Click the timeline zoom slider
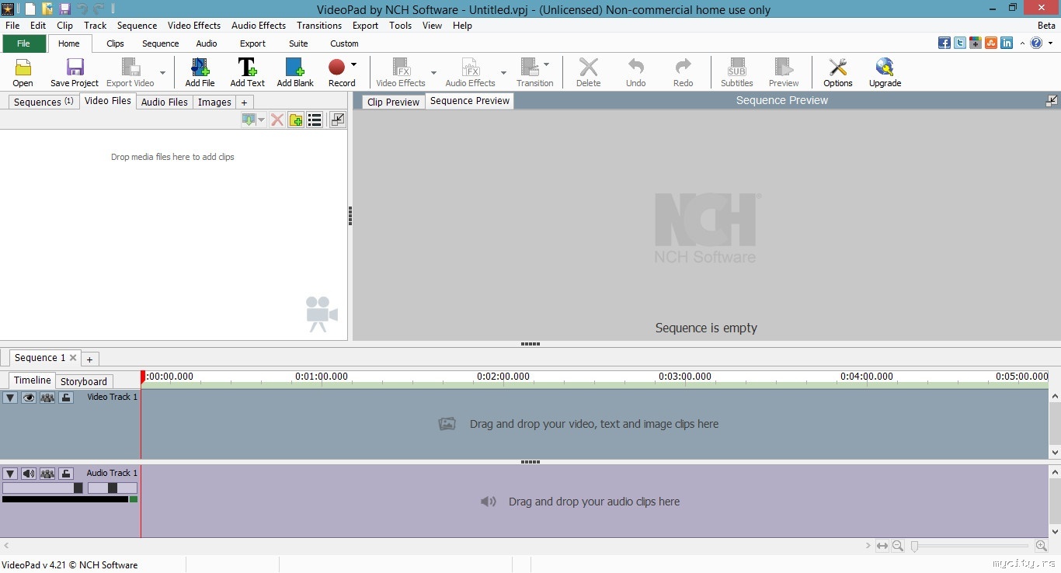The image size is (1061, 573). point(971,546)
